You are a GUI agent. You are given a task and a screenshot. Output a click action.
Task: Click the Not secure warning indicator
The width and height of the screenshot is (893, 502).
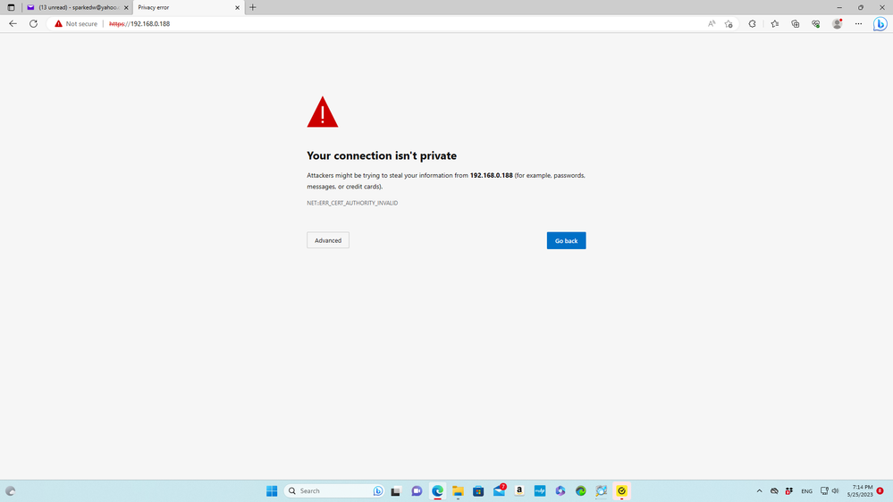tap(76, 24)
